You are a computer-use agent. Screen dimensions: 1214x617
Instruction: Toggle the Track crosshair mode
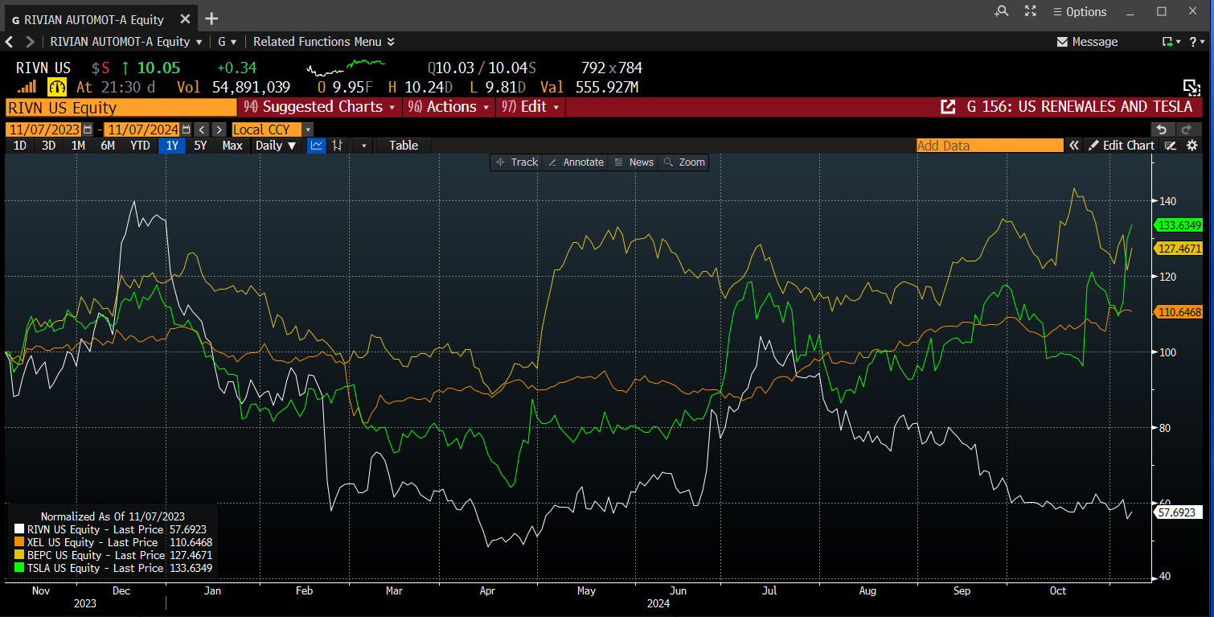pos(516,162)
